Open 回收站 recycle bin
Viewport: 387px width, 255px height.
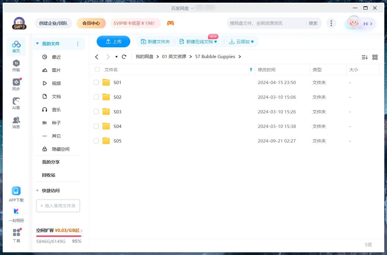click(48, 175)
